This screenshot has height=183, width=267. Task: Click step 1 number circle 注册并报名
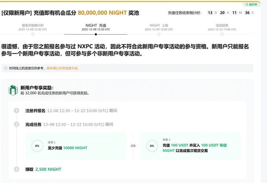click(x=16, y=111)
